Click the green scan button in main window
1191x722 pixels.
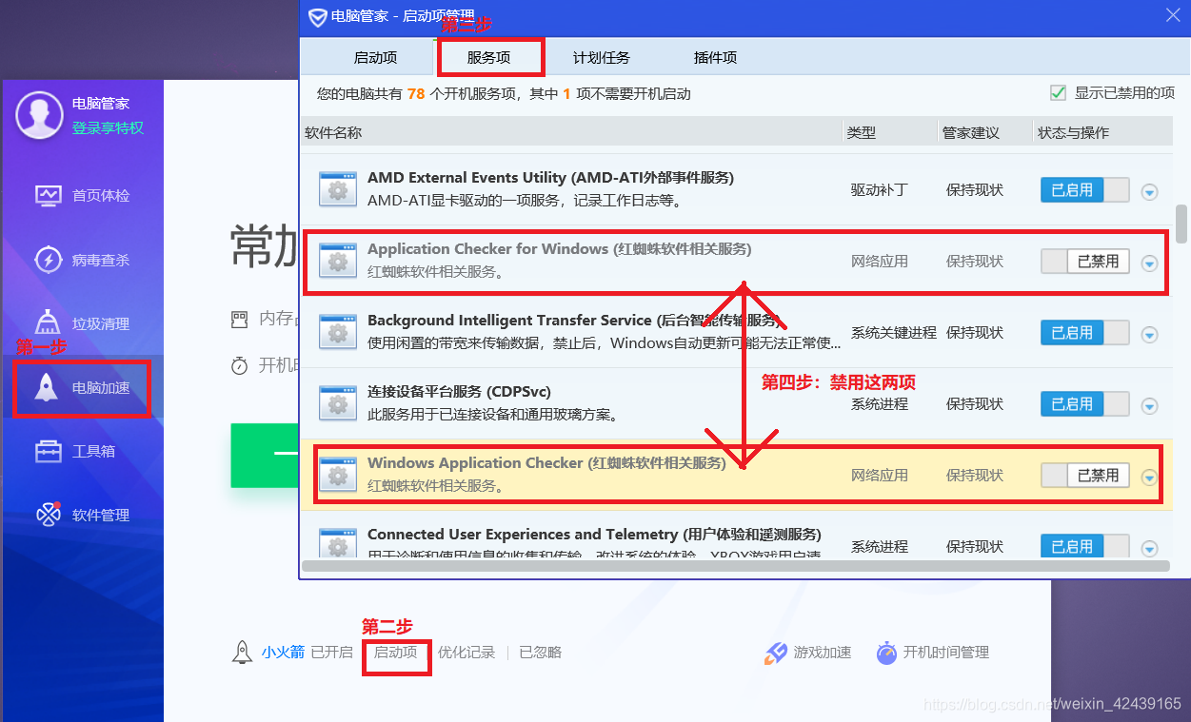click(265, 455)
